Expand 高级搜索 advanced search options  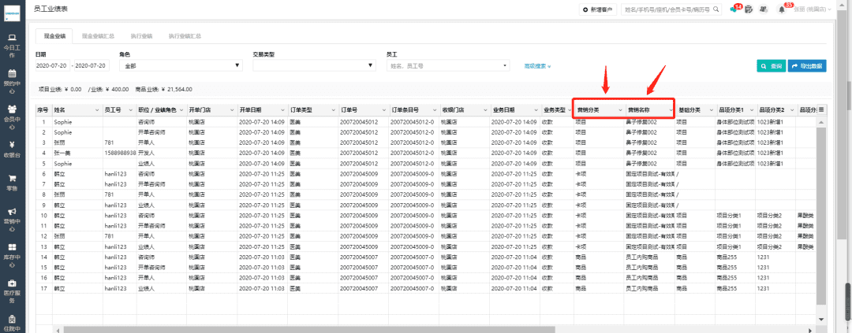(x=537, y=66)
